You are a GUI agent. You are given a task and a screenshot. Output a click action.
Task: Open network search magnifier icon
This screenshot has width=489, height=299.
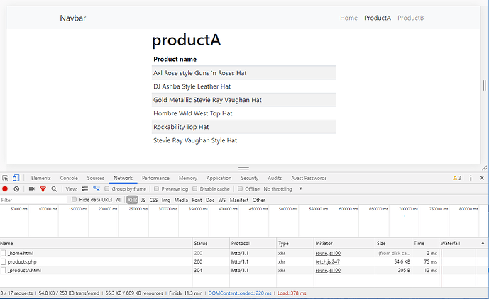click(x=53, y=189)
